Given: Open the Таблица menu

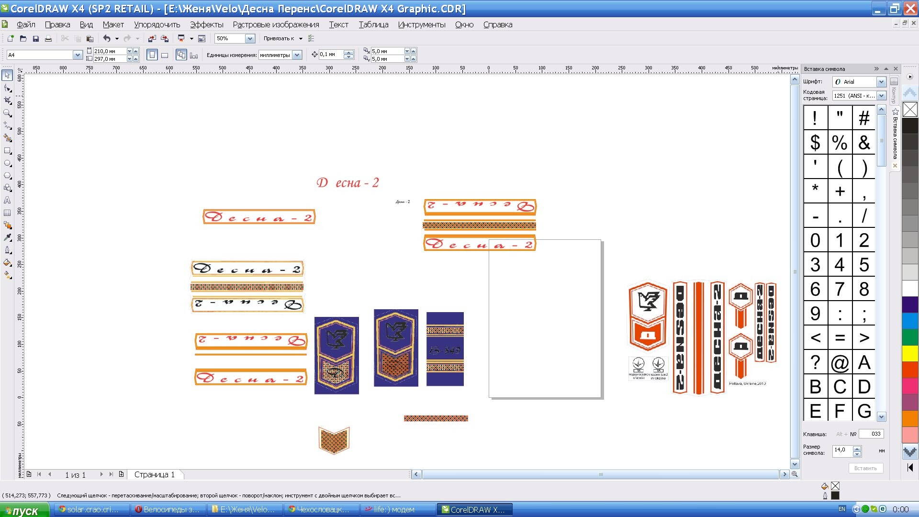Looking at the screenshot, I should (373, 24).
